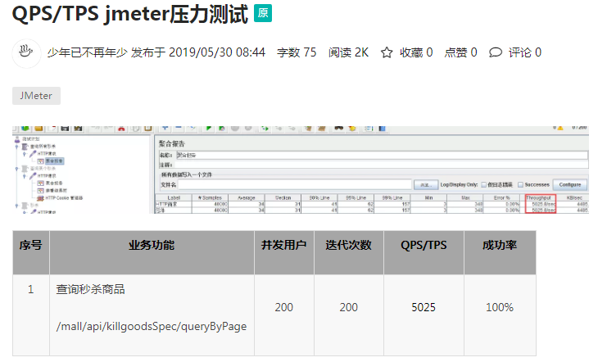This screenshot has height=362, width=598.
Task: Click the Function Helper list icon
Action: click(x=369, y=128)
